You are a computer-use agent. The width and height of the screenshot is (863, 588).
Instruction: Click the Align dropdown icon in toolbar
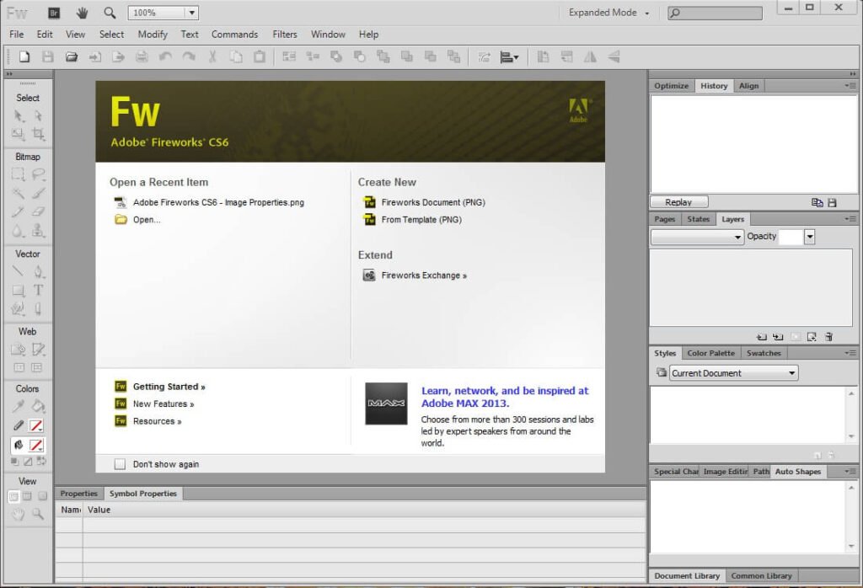[509, 56]
